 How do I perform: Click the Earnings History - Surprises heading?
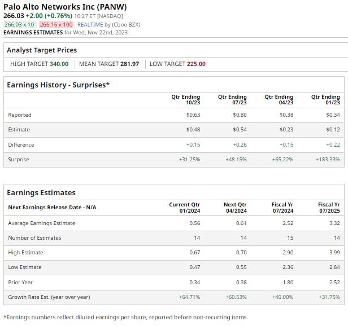point(58,85)
